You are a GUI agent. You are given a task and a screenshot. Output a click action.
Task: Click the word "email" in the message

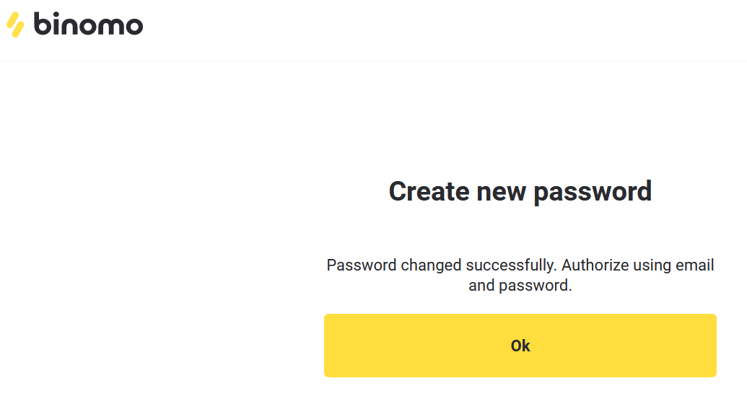(694, 265)
